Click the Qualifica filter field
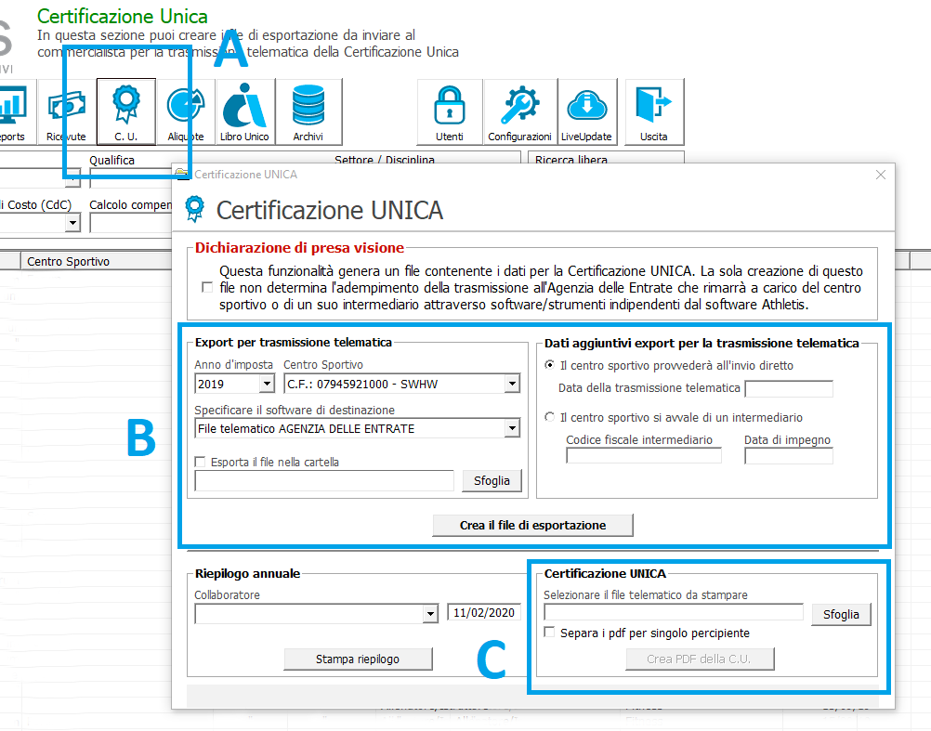Viewport: 931px width, 731px height. tap(131, 176)
